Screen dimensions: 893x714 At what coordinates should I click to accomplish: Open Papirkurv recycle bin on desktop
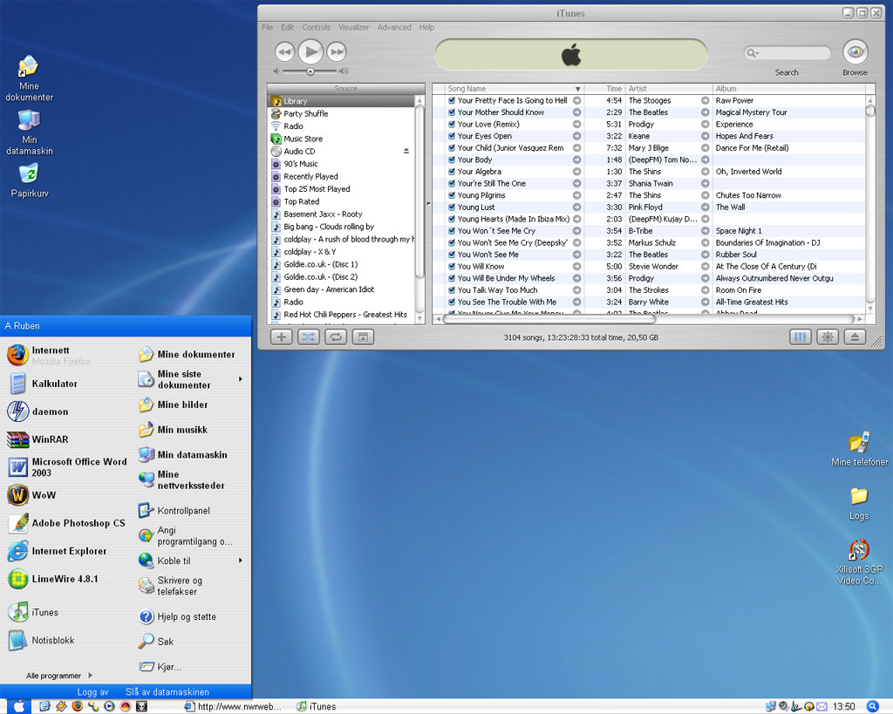[x=29, y=181]
